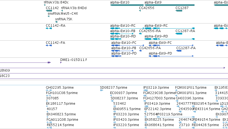Select the IP03420.3prime EST
This screenshot has width=228, height=129.
[x=126, y=120]
